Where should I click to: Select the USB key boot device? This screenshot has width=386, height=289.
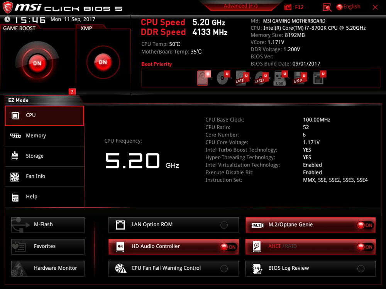click(280, 78)
